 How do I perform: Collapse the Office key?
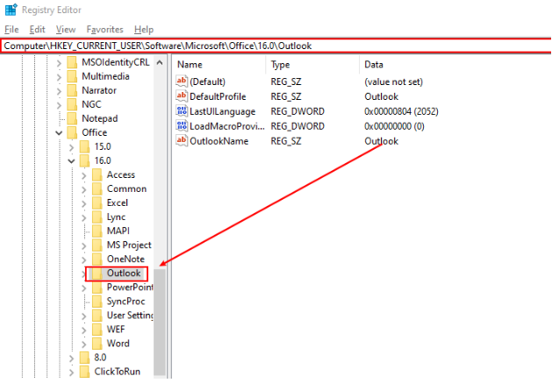(x=59, y=133)
